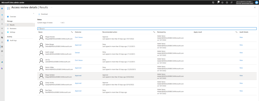Collapse the side menu with double chevron
The image size is (259, 101).
[34, 13]
